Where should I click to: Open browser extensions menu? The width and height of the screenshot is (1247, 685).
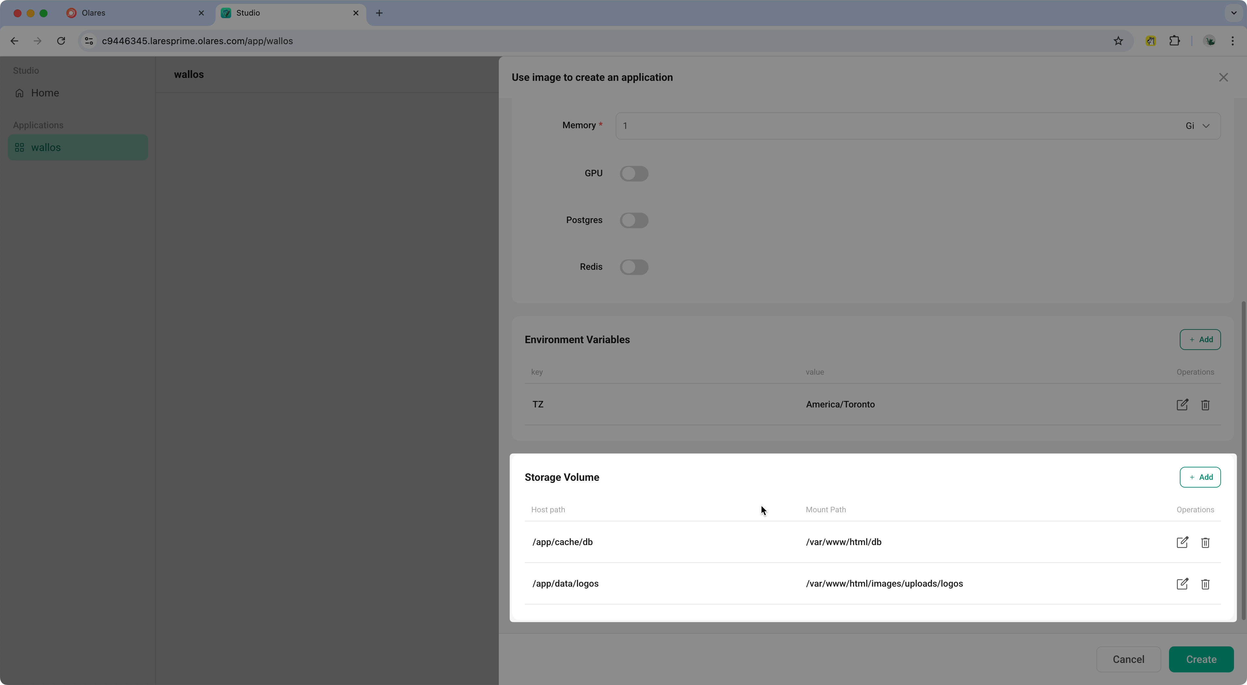tap(1174, 41)
